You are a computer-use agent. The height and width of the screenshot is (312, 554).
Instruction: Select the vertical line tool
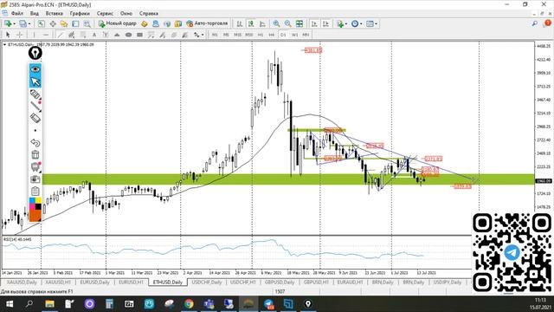click(x=34, y=35)
